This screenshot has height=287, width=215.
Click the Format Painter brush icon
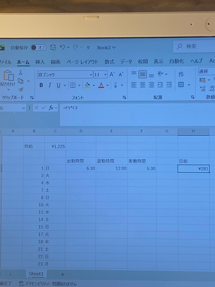click(x=21, y=90)
